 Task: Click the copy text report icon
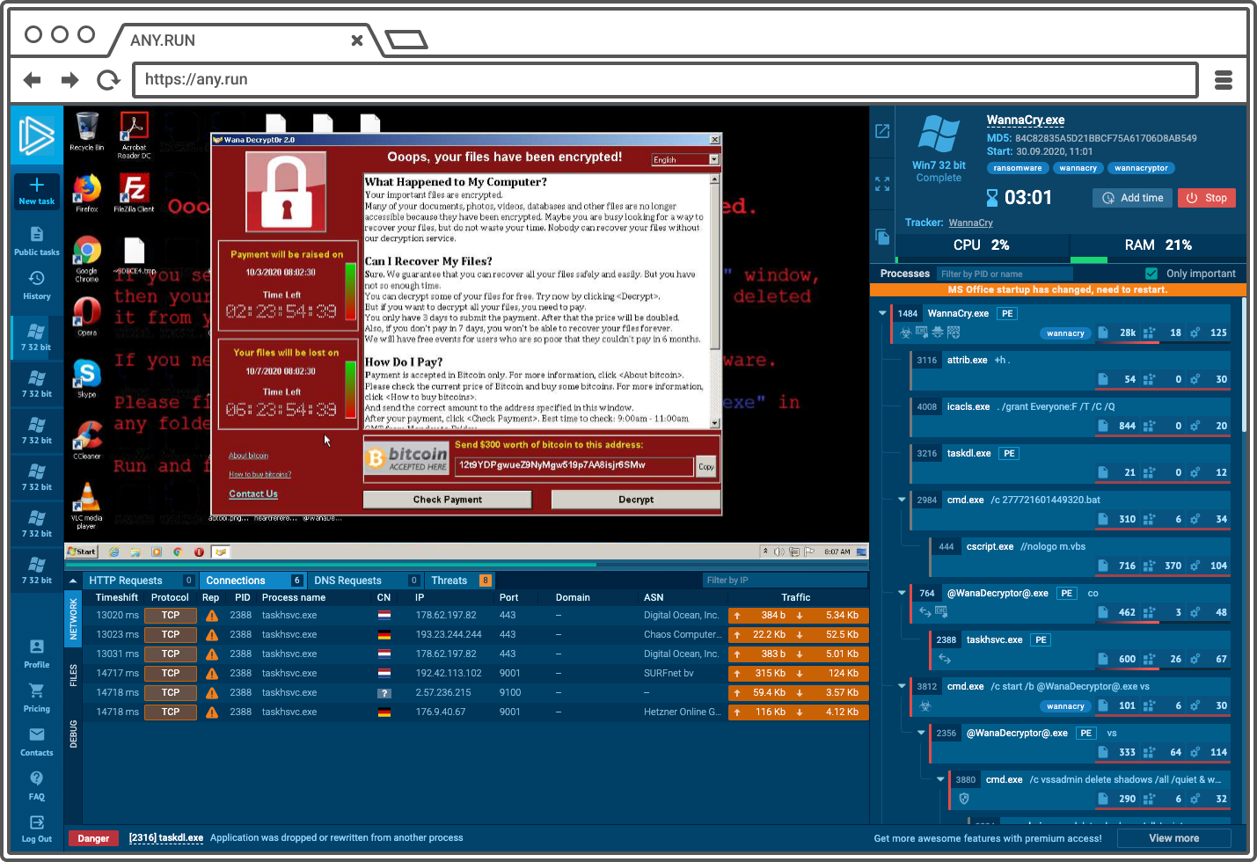click(x=882, y=236)
